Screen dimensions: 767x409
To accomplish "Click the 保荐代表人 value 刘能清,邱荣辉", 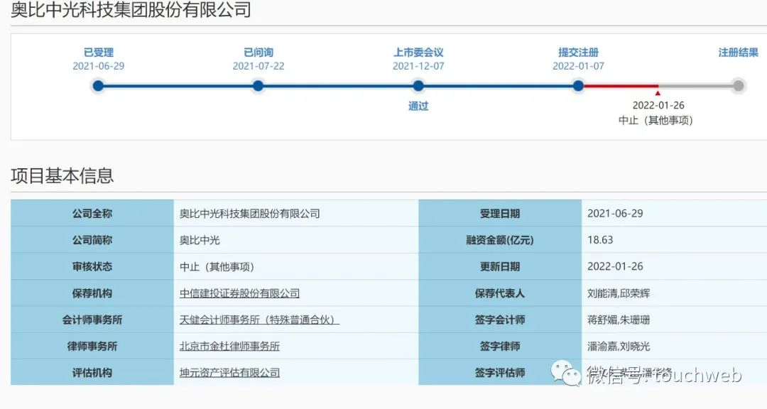I will click(x=619, y=293).
